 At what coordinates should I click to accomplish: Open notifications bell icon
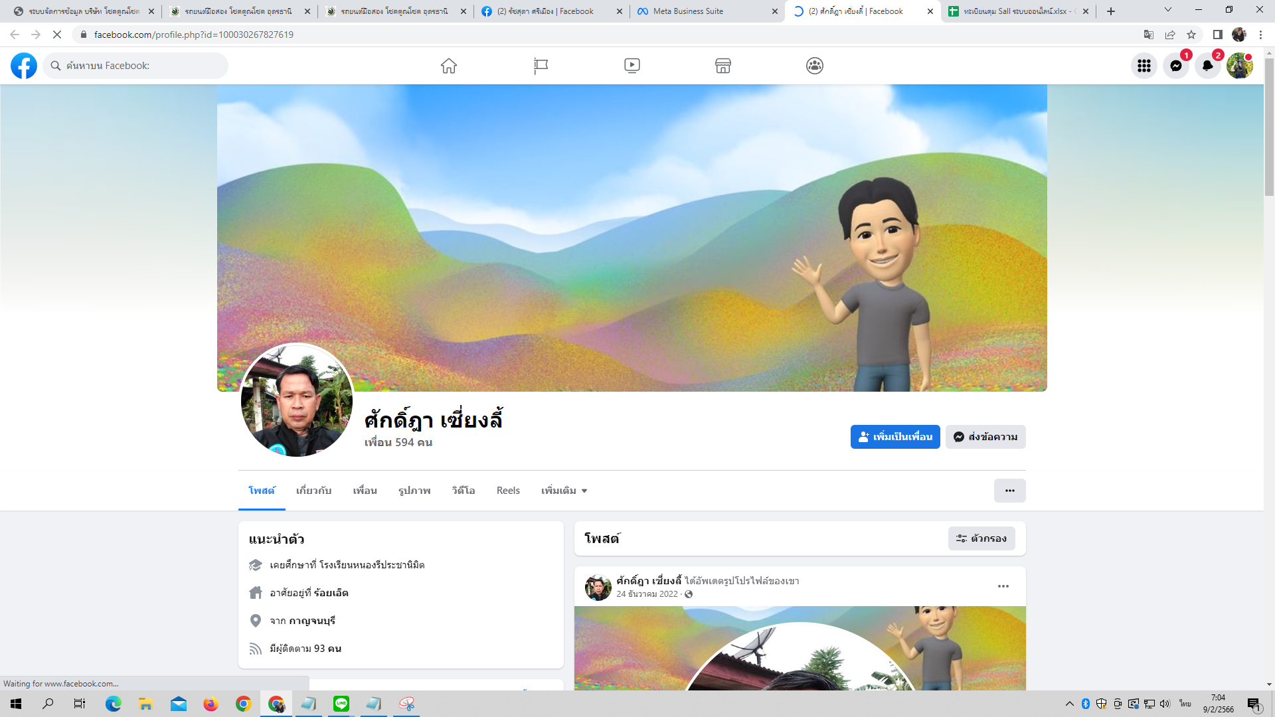tap(1208, 66)
